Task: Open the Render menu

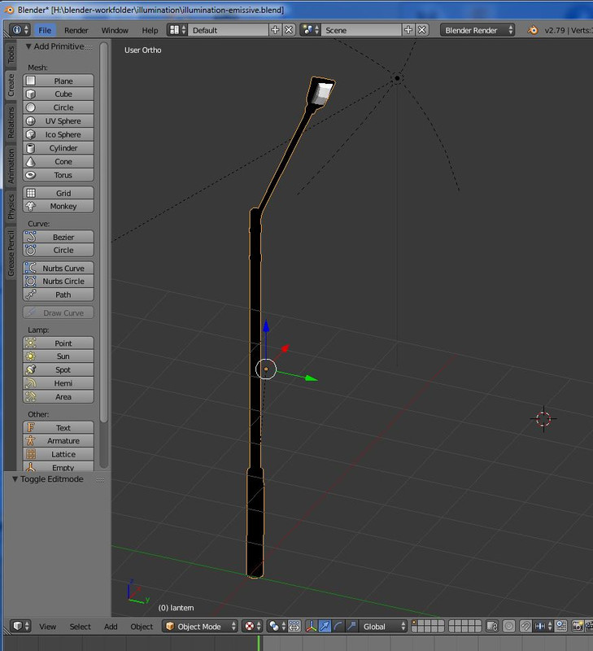Action: (76, 30)
